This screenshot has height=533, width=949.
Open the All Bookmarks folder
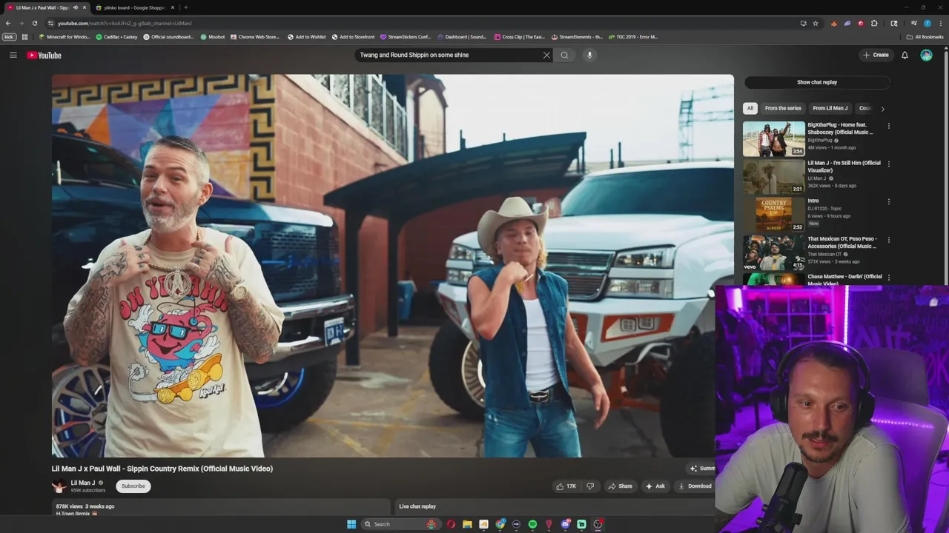(x=925, y=36)
